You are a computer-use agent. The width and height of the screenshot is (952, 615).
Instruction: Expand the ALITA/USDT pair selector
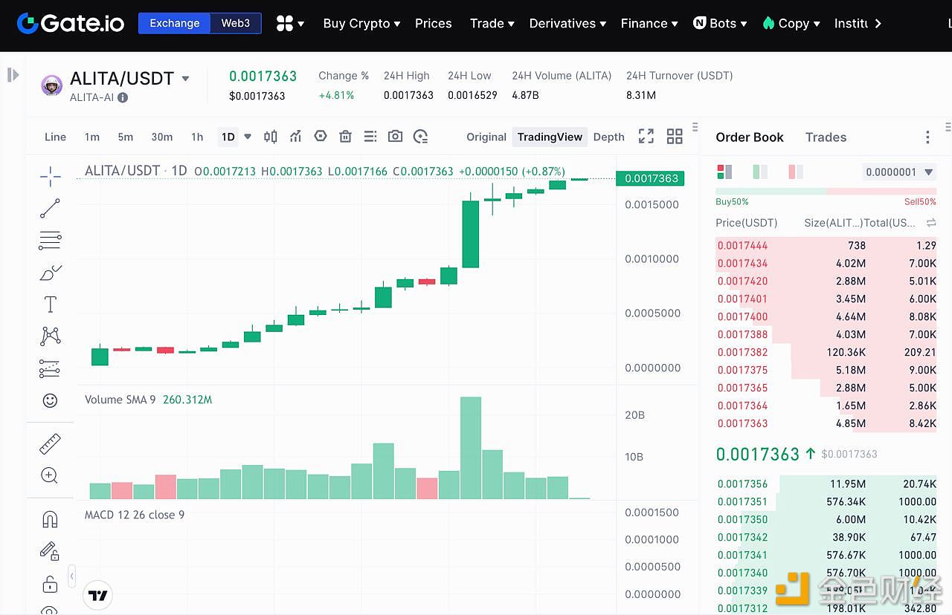[x=185, y=79]
